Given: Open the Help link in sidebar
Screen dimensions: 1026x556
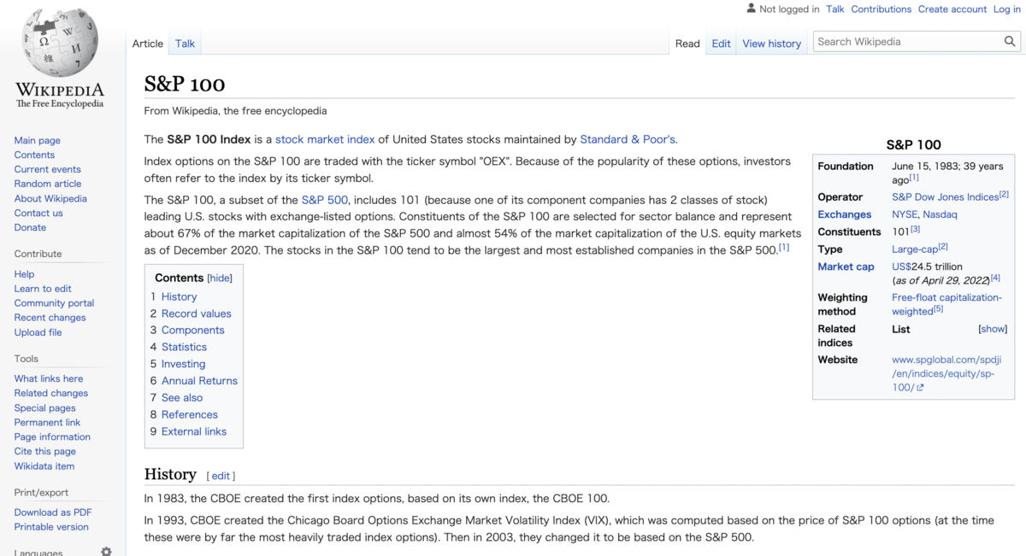Looking at the screenshot, I should [24, 274].
